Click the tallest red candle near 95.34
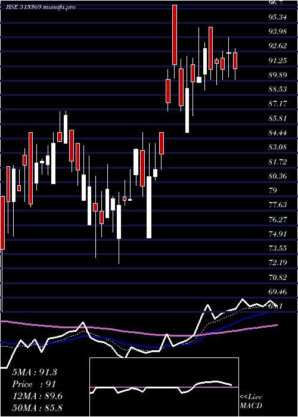The image size is (298, 417). click(x=175, y=35)
